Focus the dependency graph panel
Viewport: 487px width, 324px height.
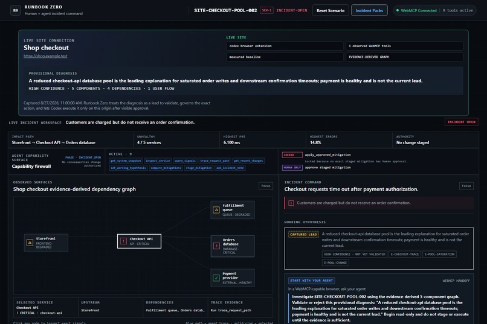pos(266,186)
